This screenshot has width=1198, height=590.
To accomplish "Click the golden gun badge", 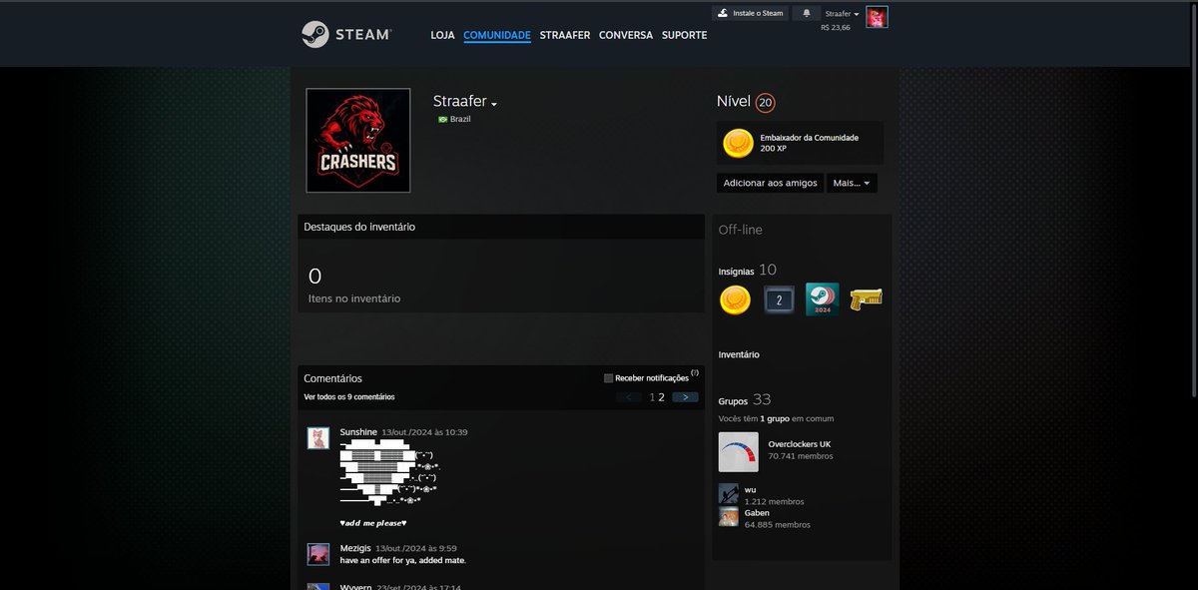I will 866,299.
